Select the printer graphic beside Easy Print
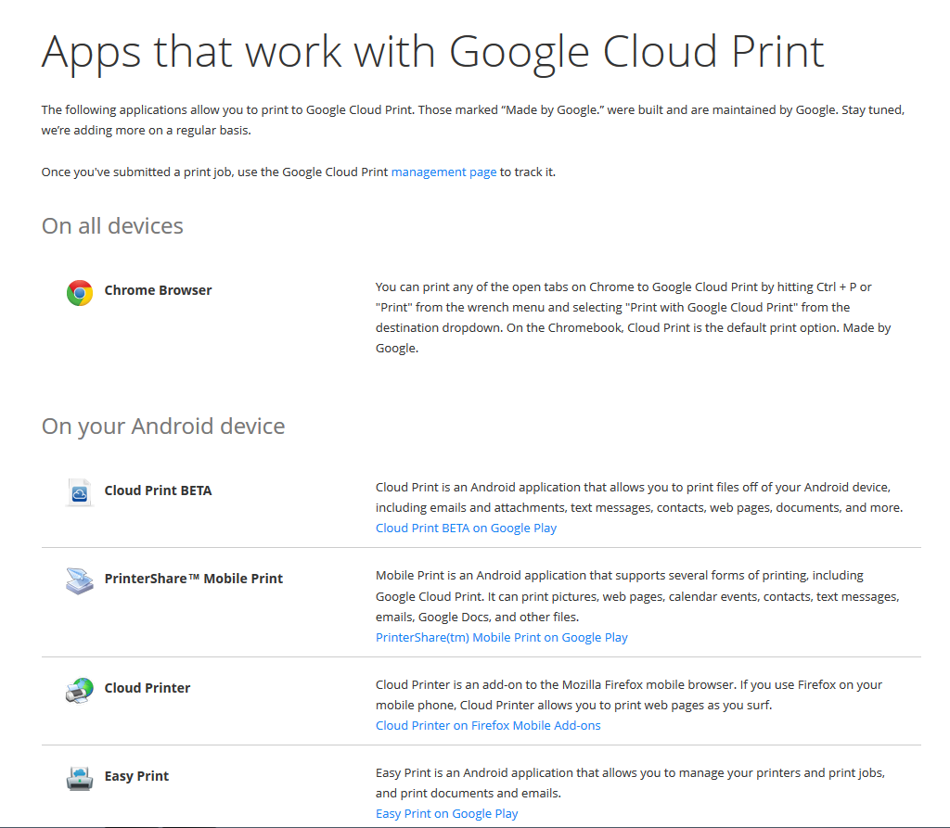Screen dimensions: 950x828 (x=80, y=778)
